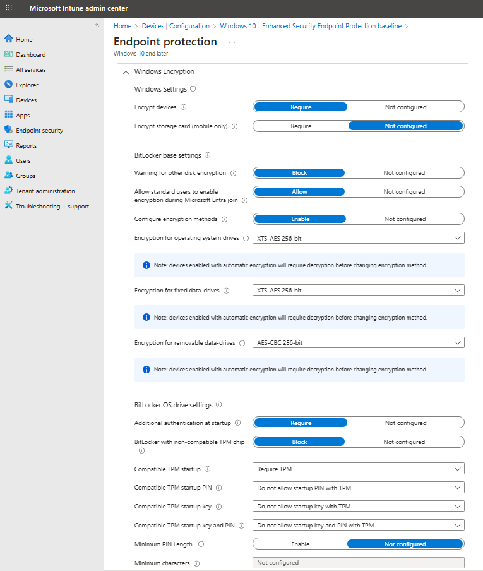Open the app launcher grid icon

tap(9, 8)
